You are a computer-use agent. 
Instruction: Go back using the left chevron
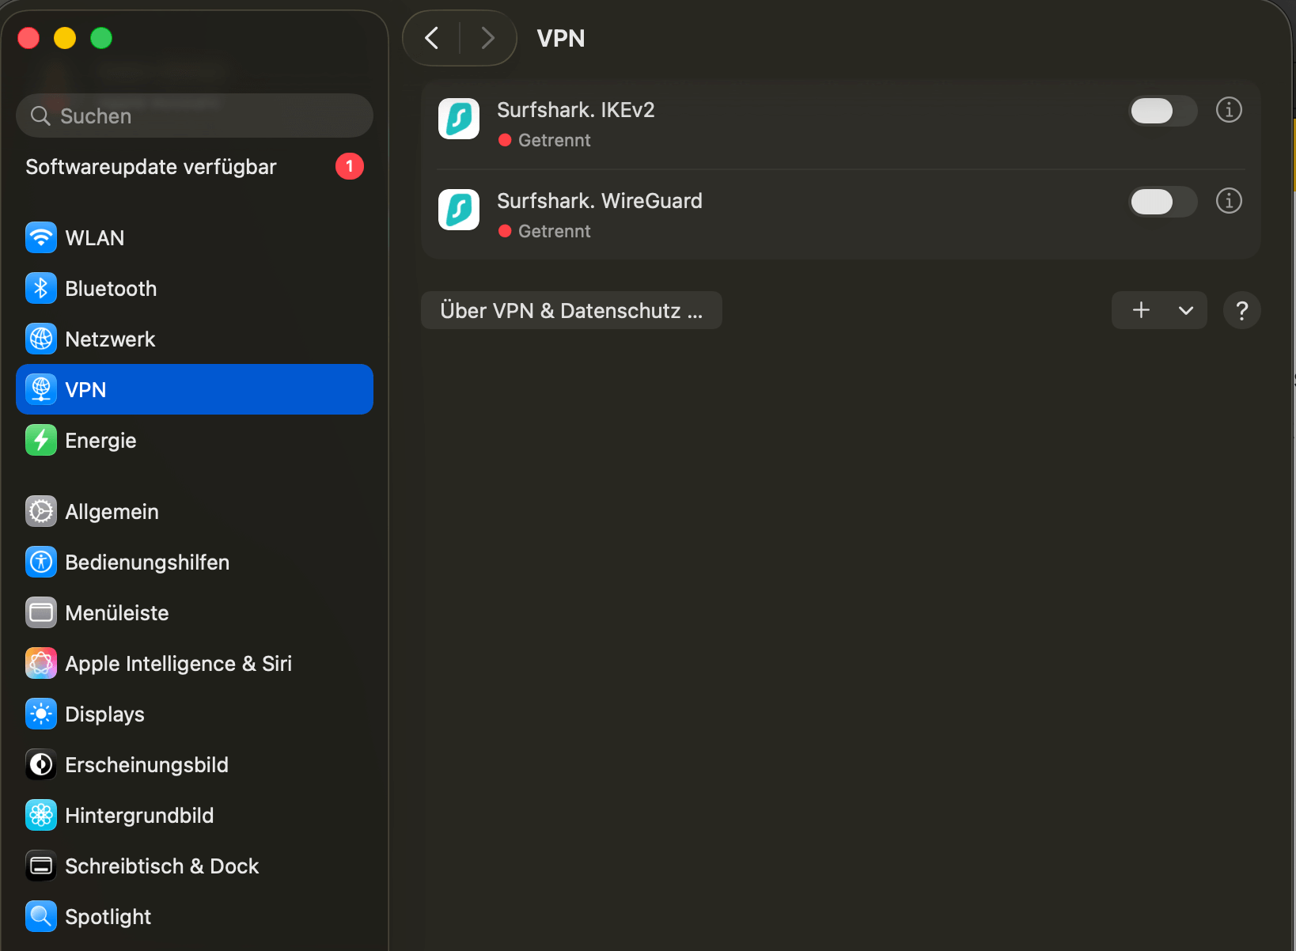(432, 38)
